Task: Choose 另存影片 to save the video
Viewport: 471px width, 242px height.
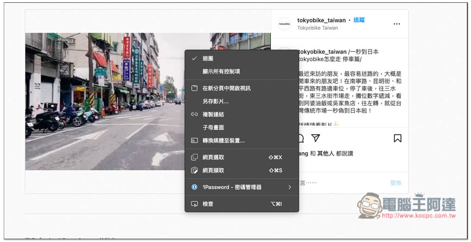Action: tap(215, 101)
